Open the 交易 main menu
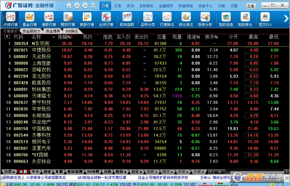The height and width of the screenshot is (186, 290). point(118,6)
